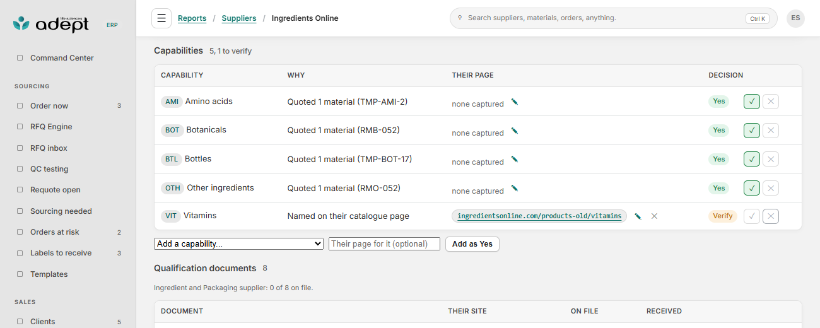Click the DECISION column header
The width and height of the screenshot is (820, 328).
[x=726, y=75]
